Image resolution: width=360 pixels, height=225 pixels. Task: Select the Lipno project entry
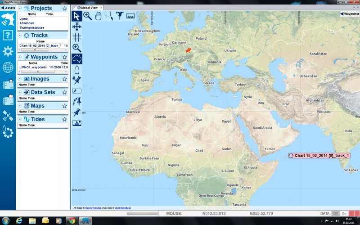pyautogui.click(x=23, y=18)
